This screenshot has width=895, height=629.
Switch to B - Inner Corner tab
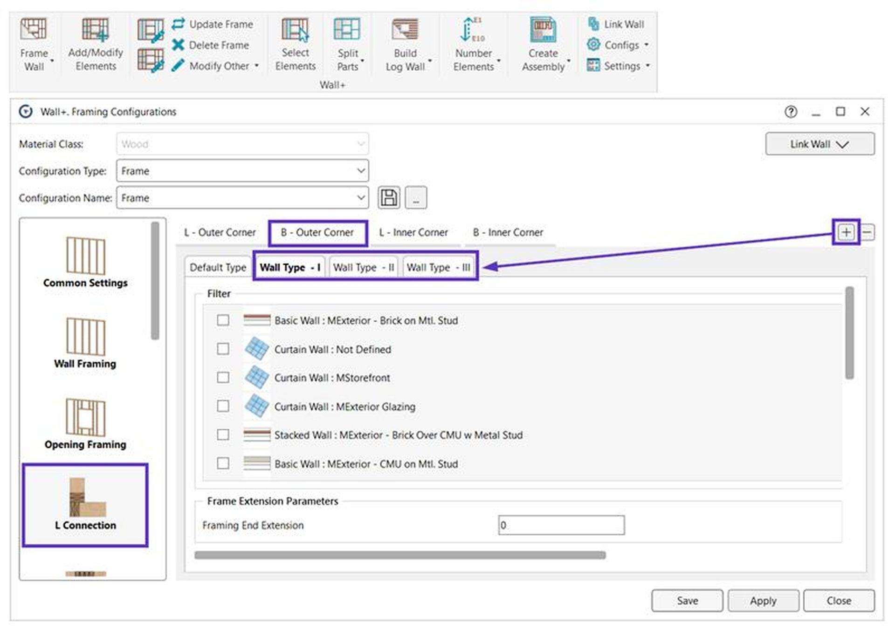click(508, 232)
